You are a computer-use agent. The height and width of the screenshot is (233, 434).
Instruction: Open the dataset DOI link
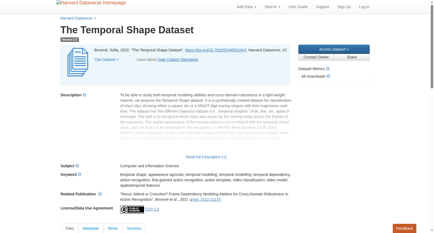pyautogui.click(x=216, y=50)
